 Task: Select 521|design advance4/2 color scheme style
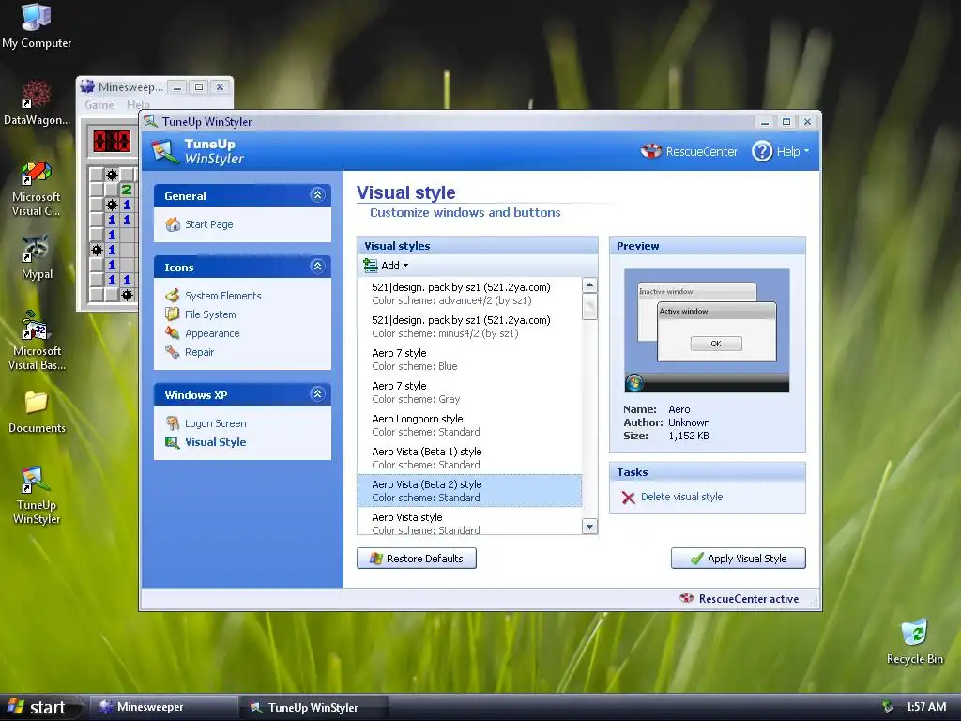click(x=469, y=294)
